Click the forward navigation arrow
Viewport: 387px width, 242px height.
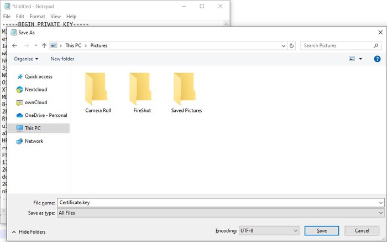27,46
